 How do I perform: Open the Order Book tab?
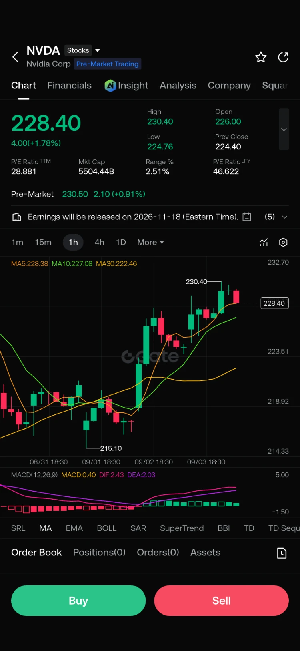[x=36, y=553]
